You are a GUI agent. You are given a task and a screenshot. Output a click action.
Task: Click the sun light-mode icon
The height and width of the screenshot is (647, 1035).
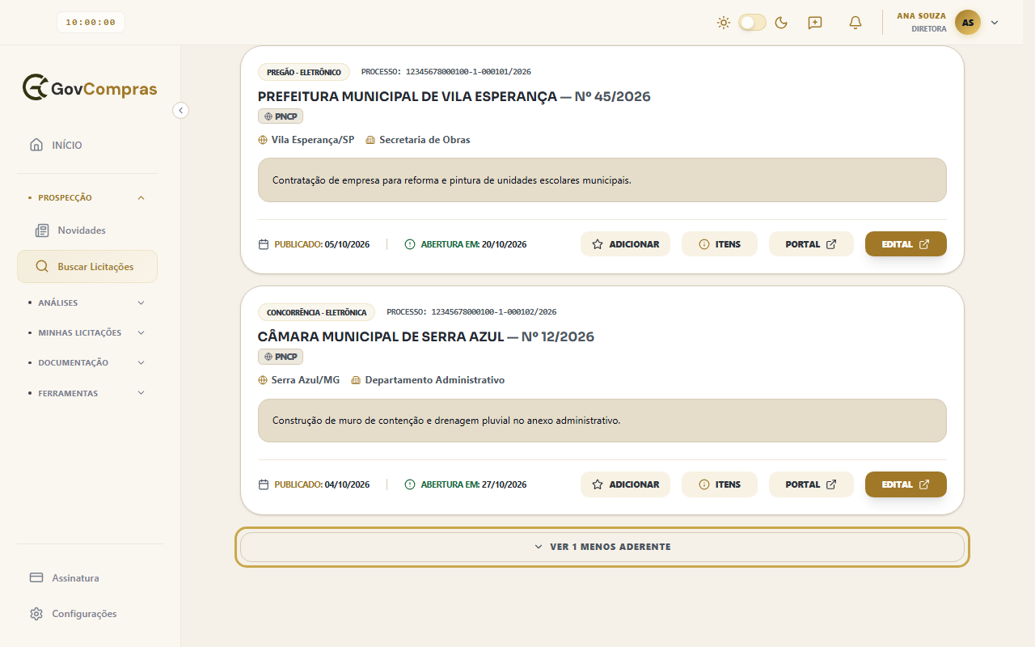point(724,23)
